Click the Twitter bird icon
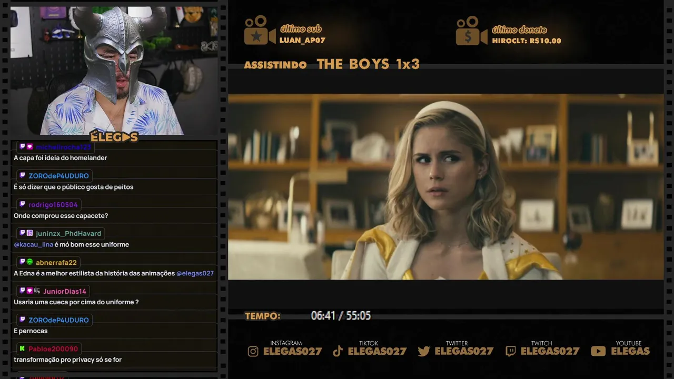This screenshot has height=379, width=674. (424, 351)
